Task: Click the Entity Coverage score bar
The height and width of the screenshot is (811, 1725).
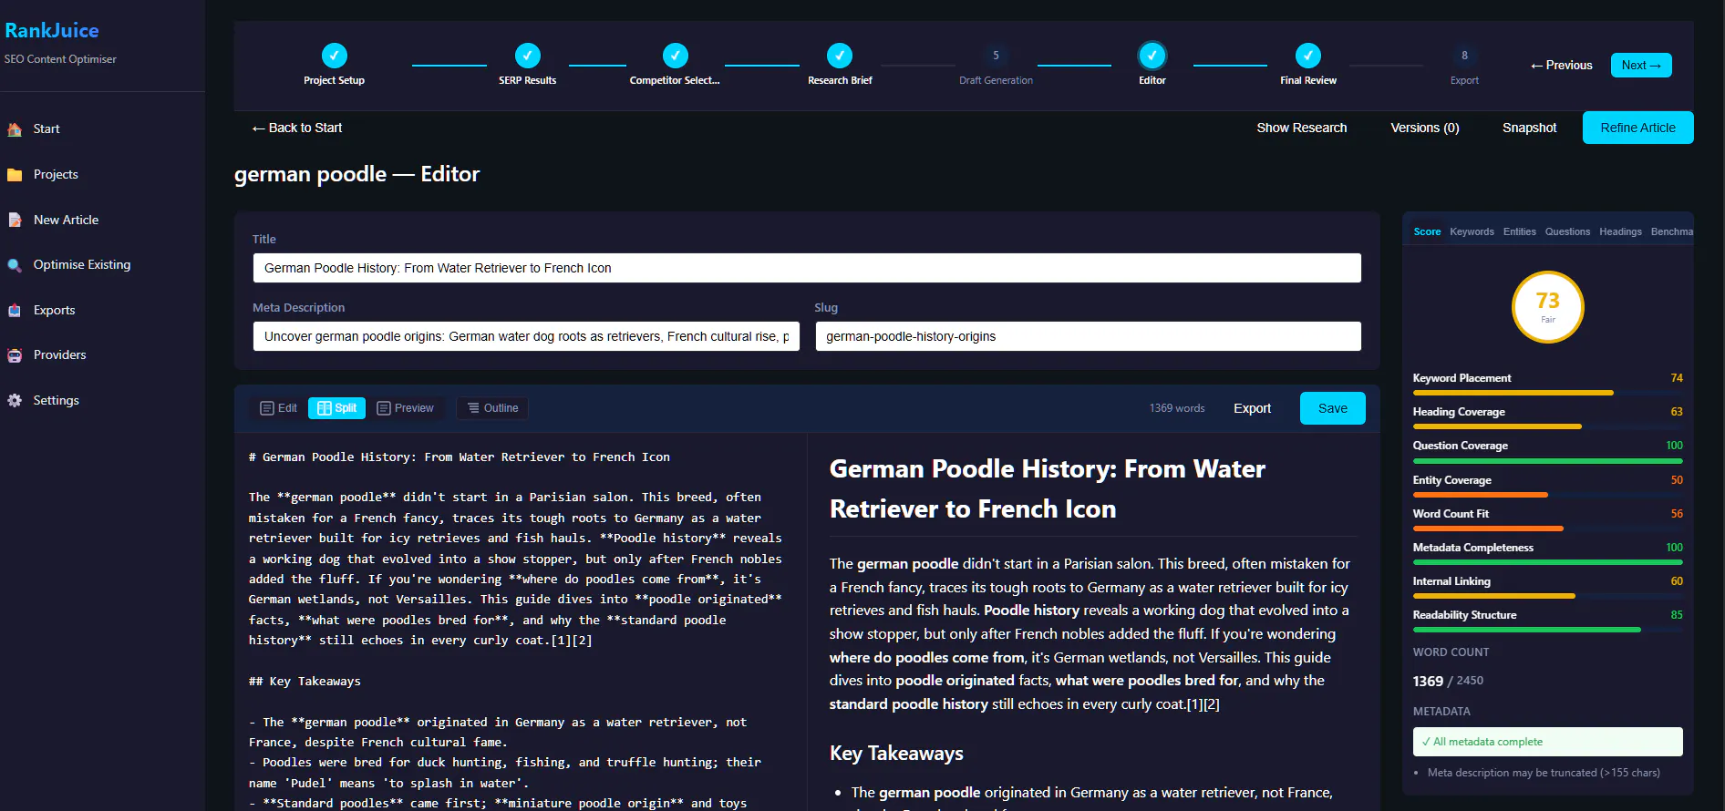Action: [1547, 495]
